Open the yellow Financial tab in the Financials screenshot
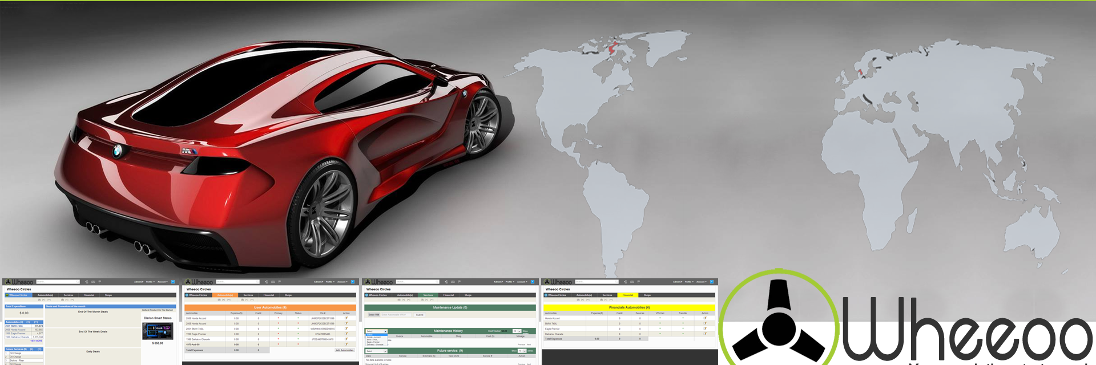This screenshot has width=1096, height=365. [x=628, y=295]
